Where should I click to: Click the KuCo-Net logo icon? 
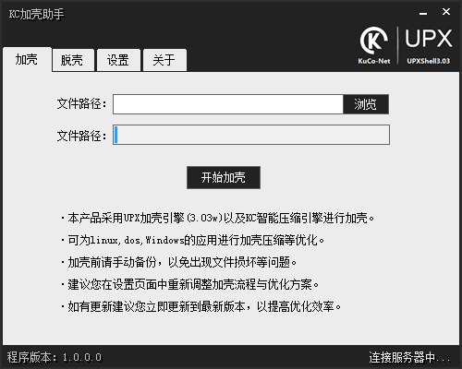[374, 45]
